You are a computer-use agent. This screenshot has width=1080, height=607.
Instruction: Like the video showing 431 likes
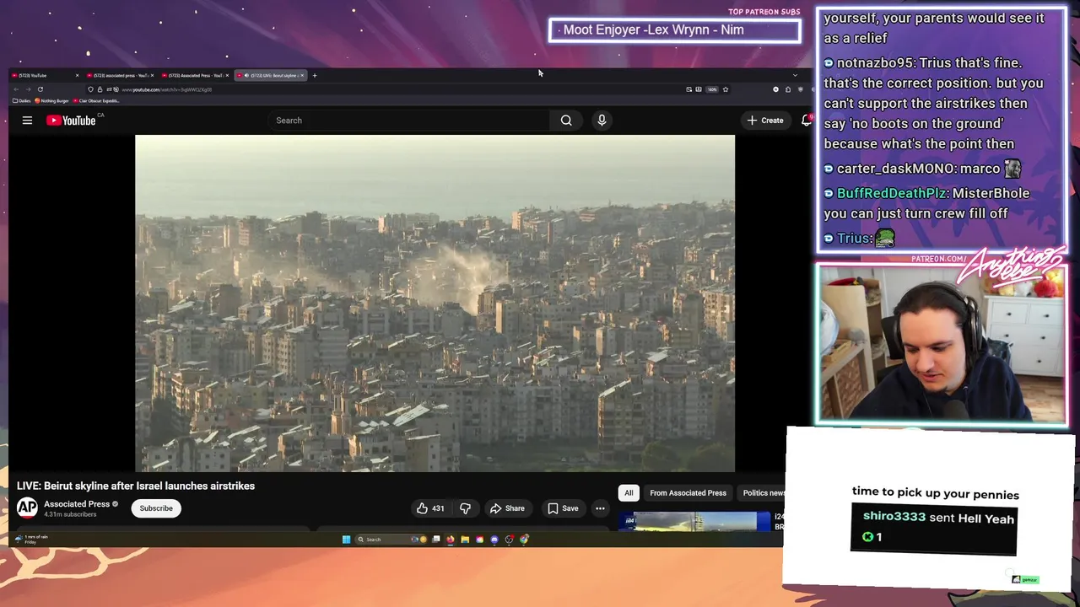430,508
